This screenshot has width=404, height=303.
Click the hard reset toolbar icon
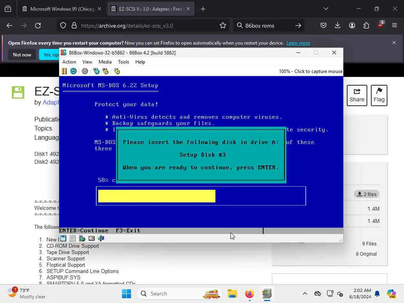click(x=73, y=71)
